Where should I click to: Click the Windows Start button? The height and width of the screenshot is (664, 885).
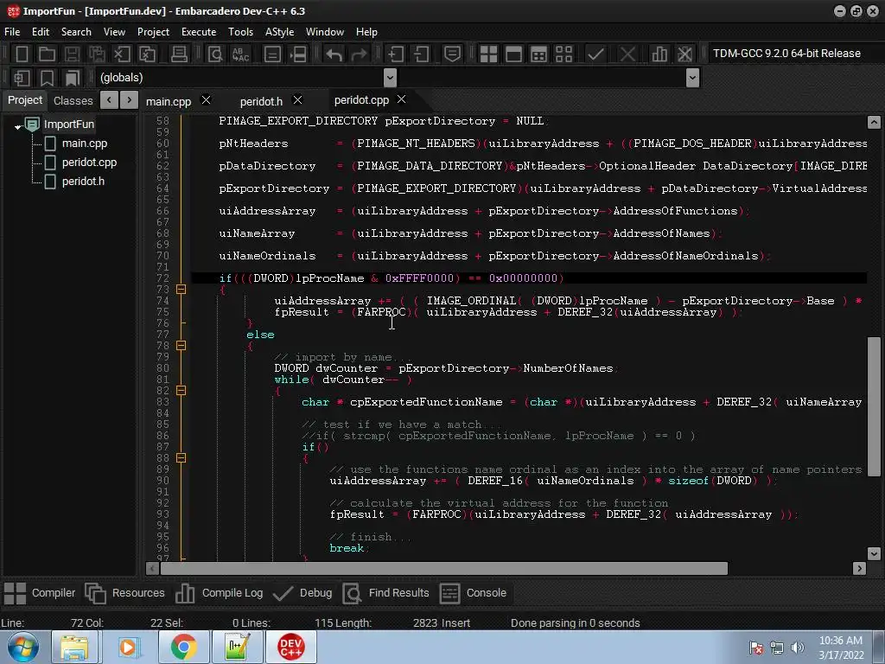tap(23, 647)
